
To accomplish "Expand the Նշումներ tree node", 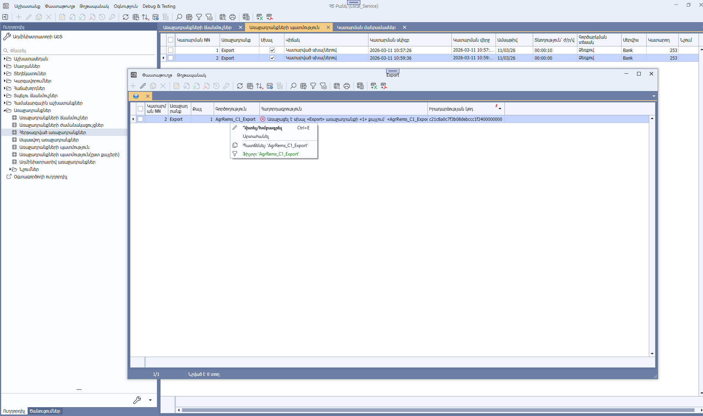I will click(10, 169).
